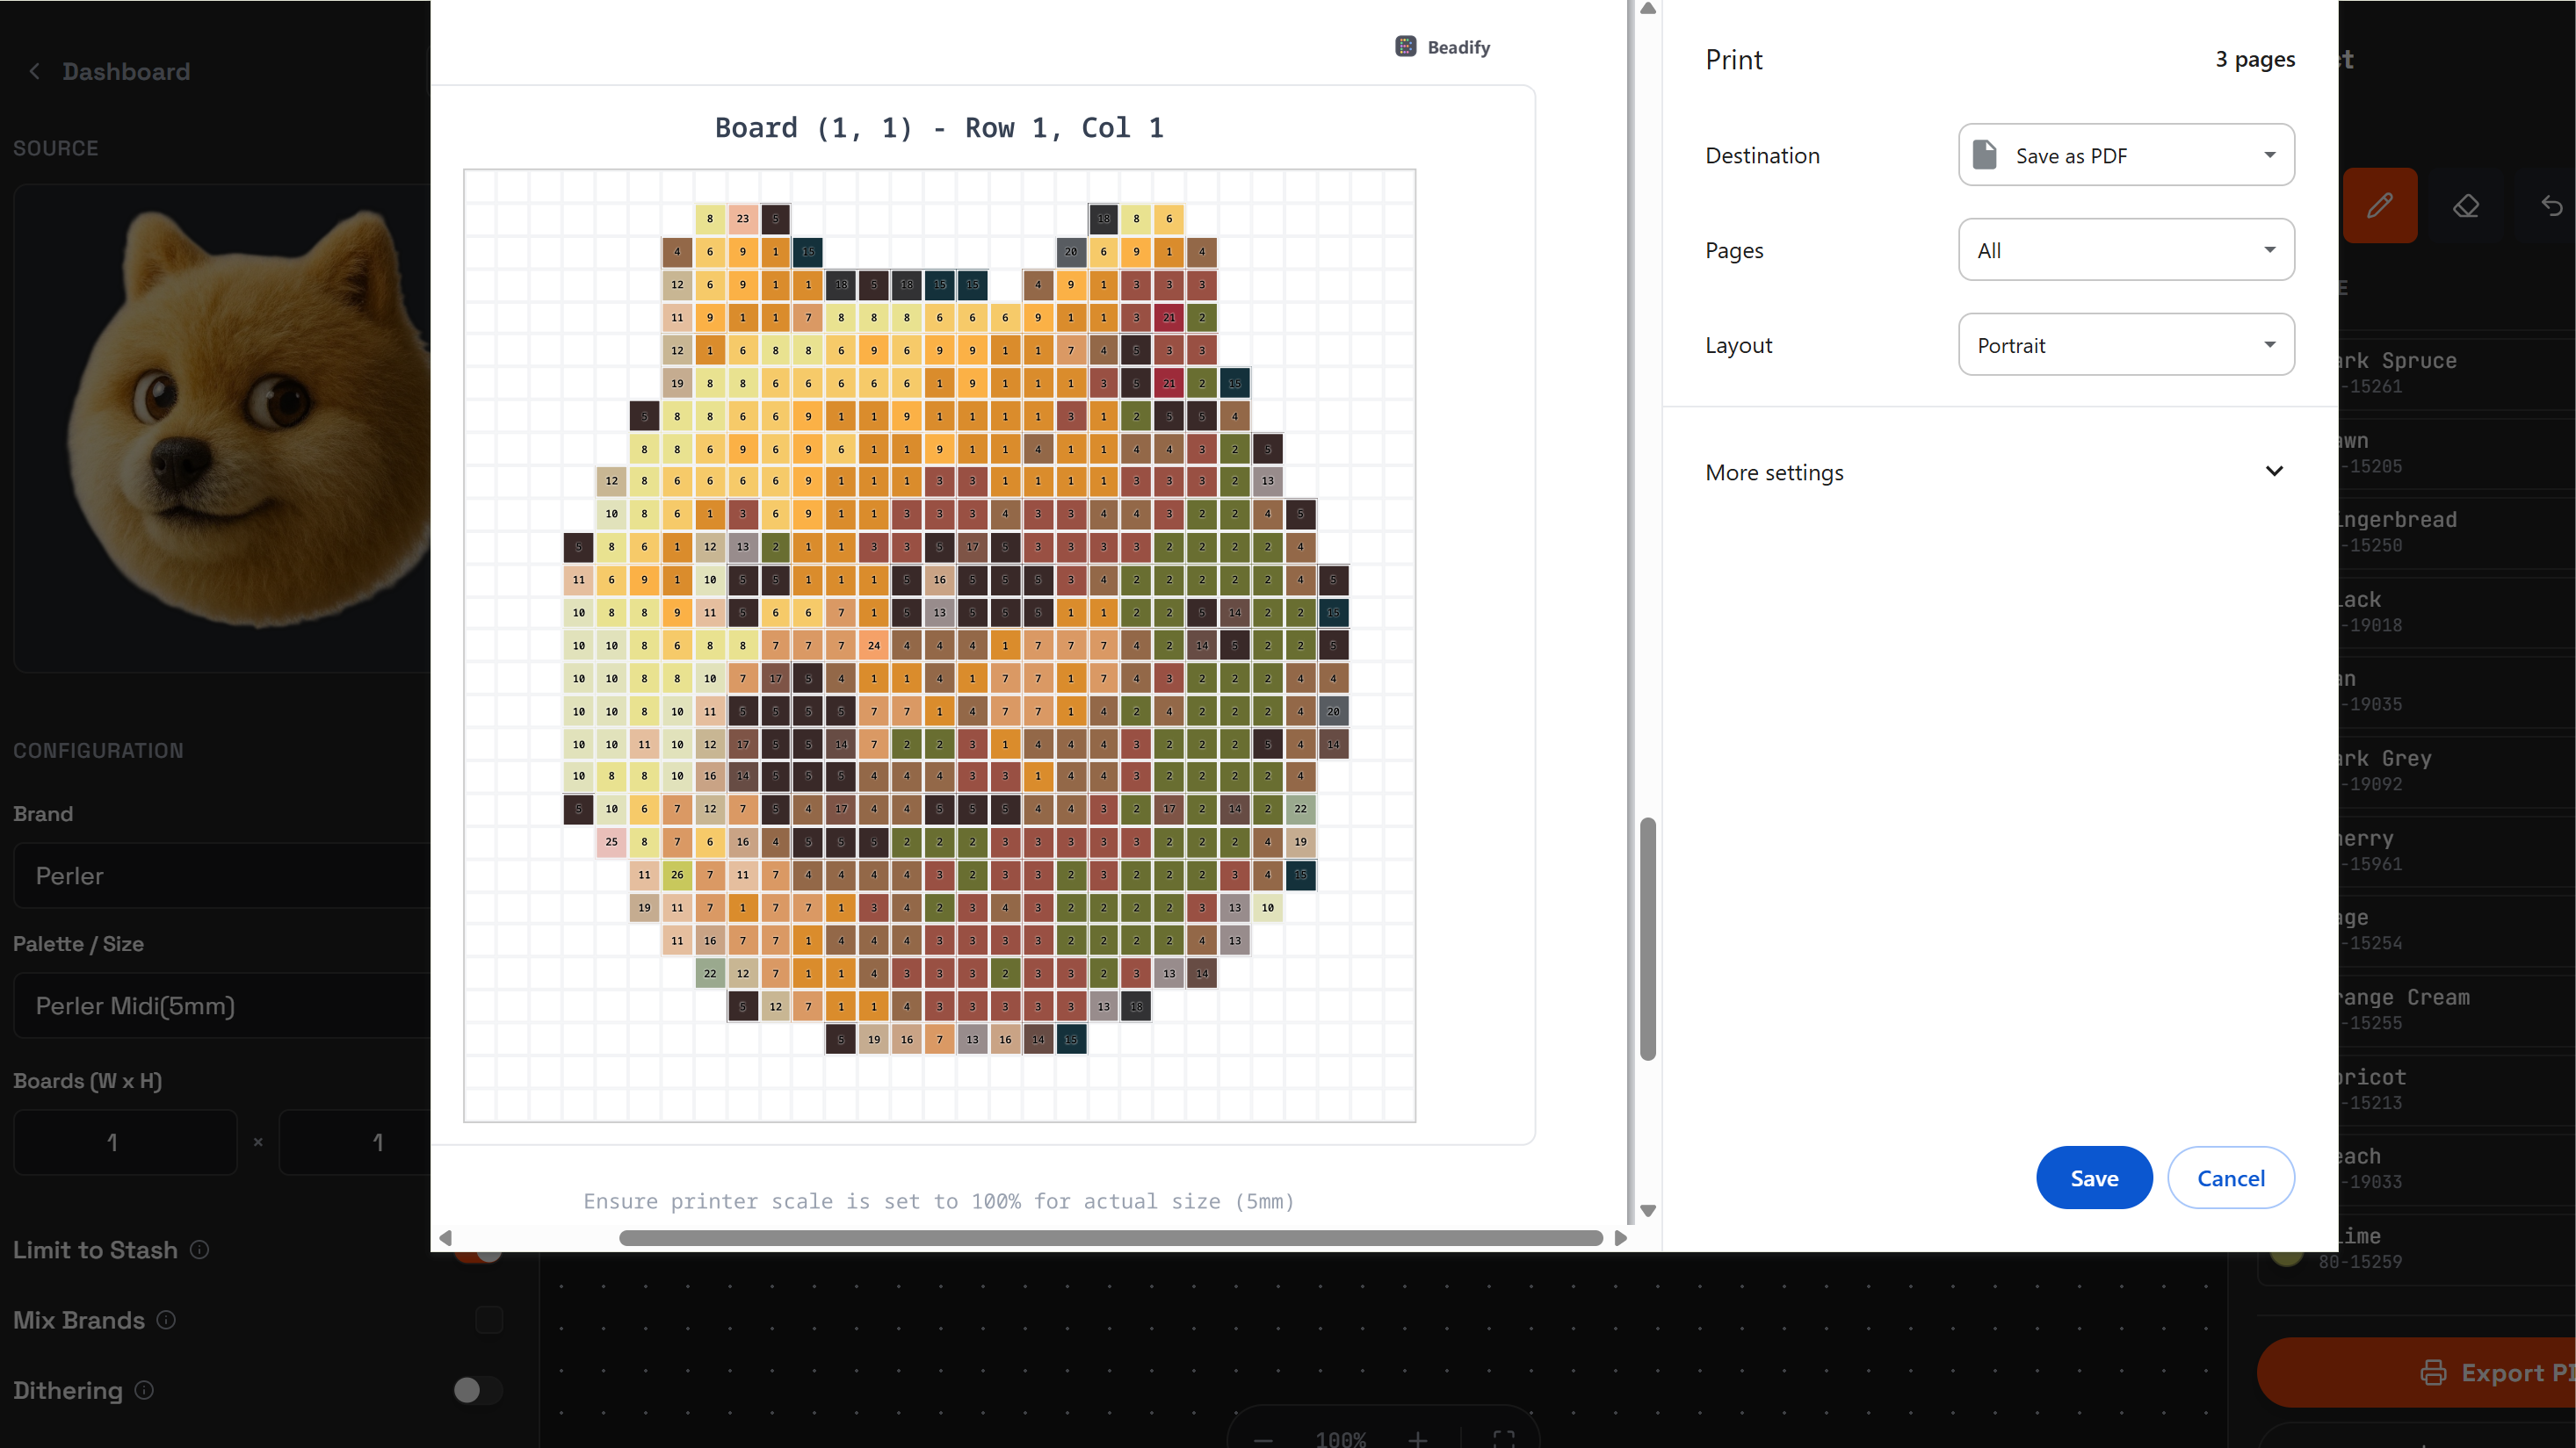
Task: Select the pencil draw tool
Action: pyautogui.click(x=2379, y=205)
